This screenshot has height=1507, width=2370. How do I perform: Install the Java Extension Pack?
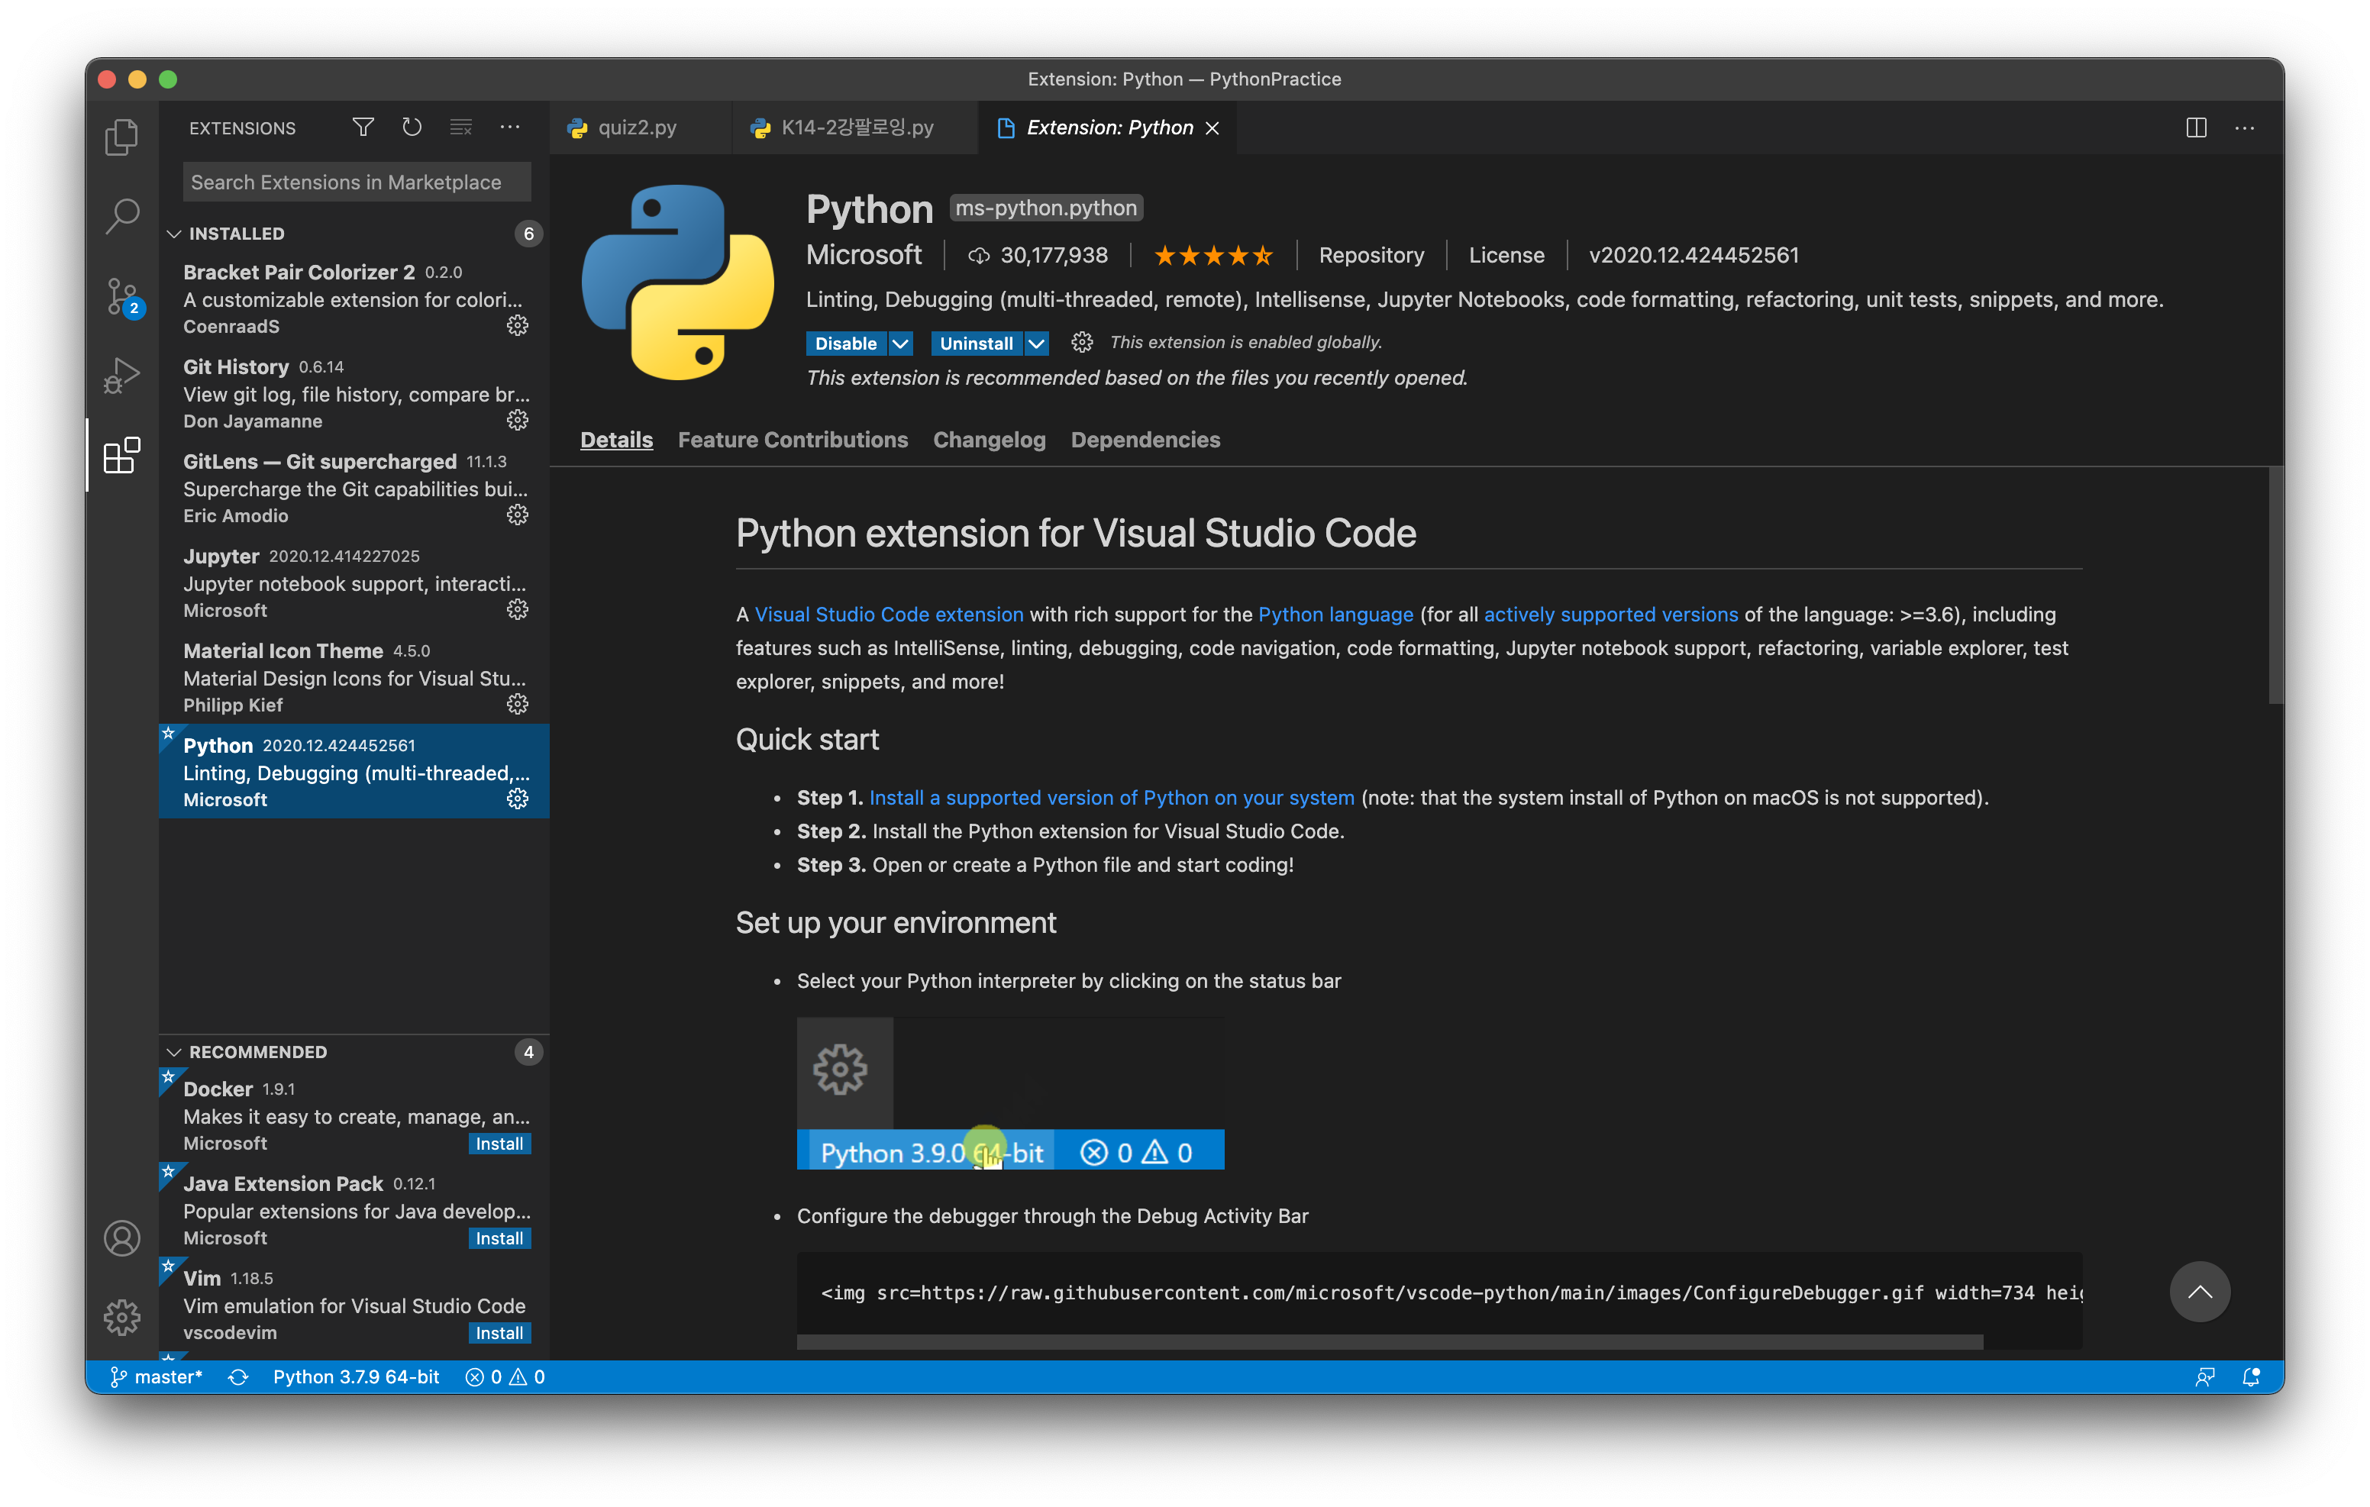click(x=500, y=1238)
